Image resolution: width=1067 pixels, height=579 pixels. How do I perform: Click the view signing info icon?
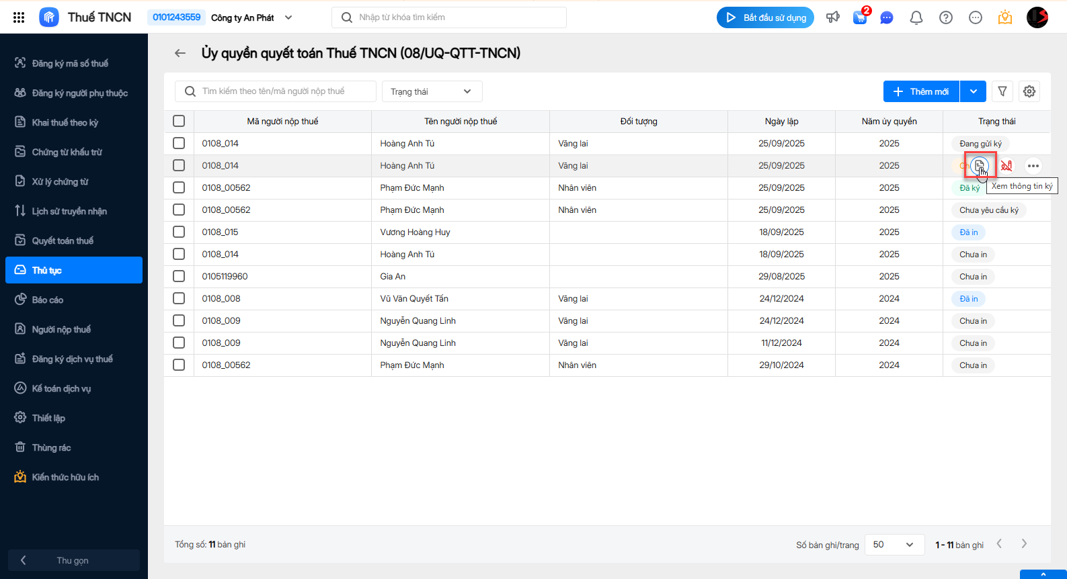point(980,165)
